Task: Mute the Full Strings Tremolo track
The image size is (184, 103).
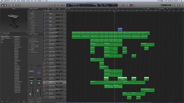Action: pos(50,34)
